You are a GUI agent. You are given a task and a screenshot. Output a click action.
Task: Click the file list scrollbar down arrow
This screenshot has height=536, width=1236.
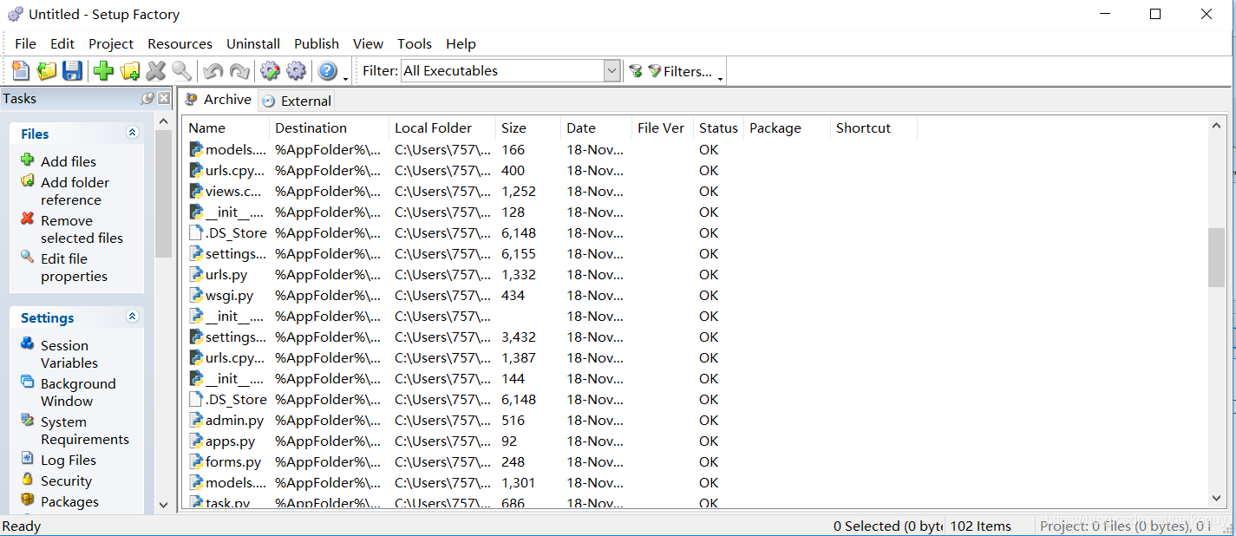1217,498
